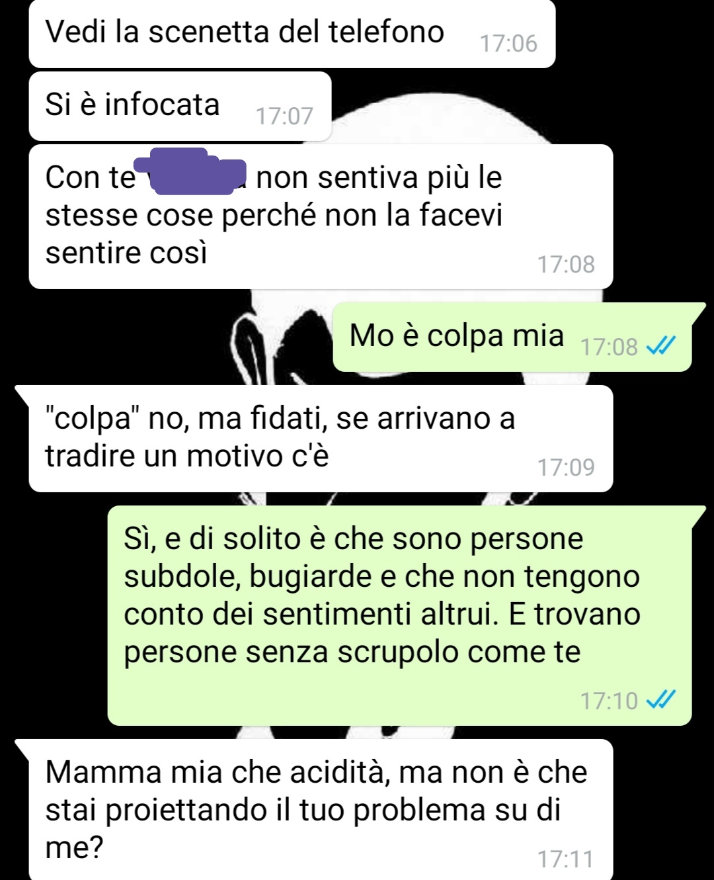Tap the 'Vedi la scenetta del telefono' message
The image size is (714, 880).
click(292, 33)
